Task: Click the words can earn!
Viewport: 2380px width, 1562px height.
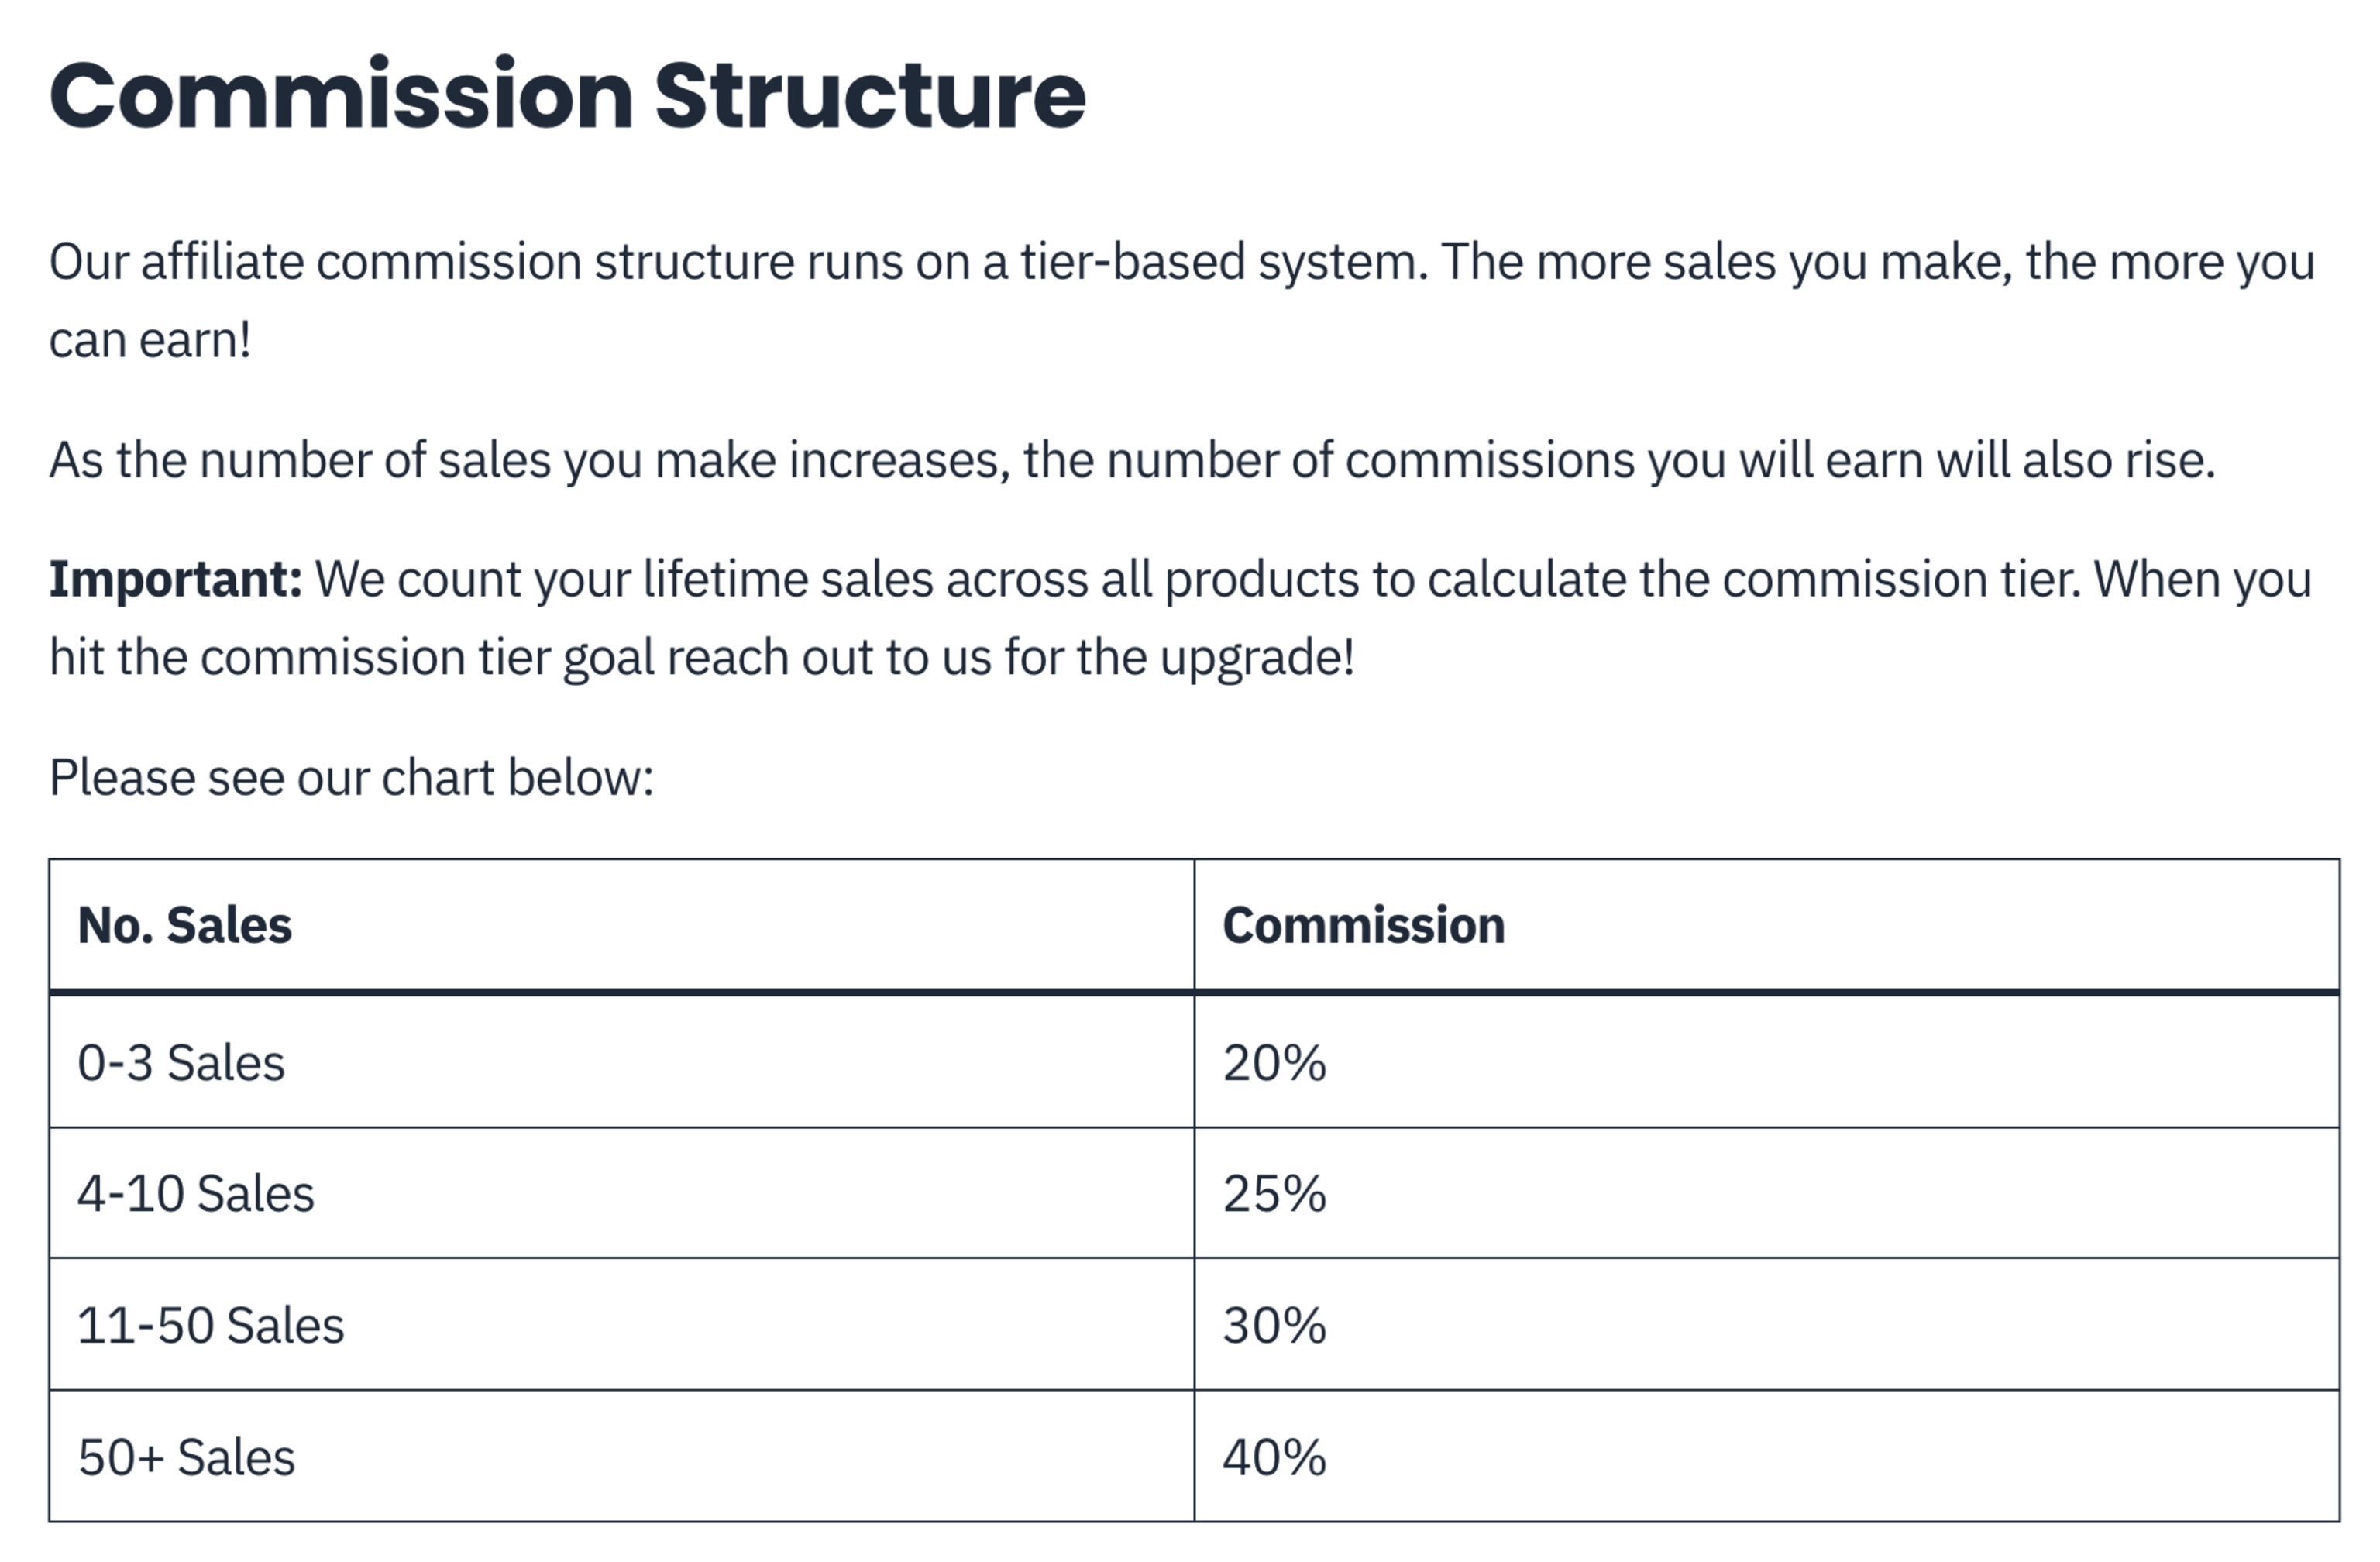Action: click(x=150, y=340)
